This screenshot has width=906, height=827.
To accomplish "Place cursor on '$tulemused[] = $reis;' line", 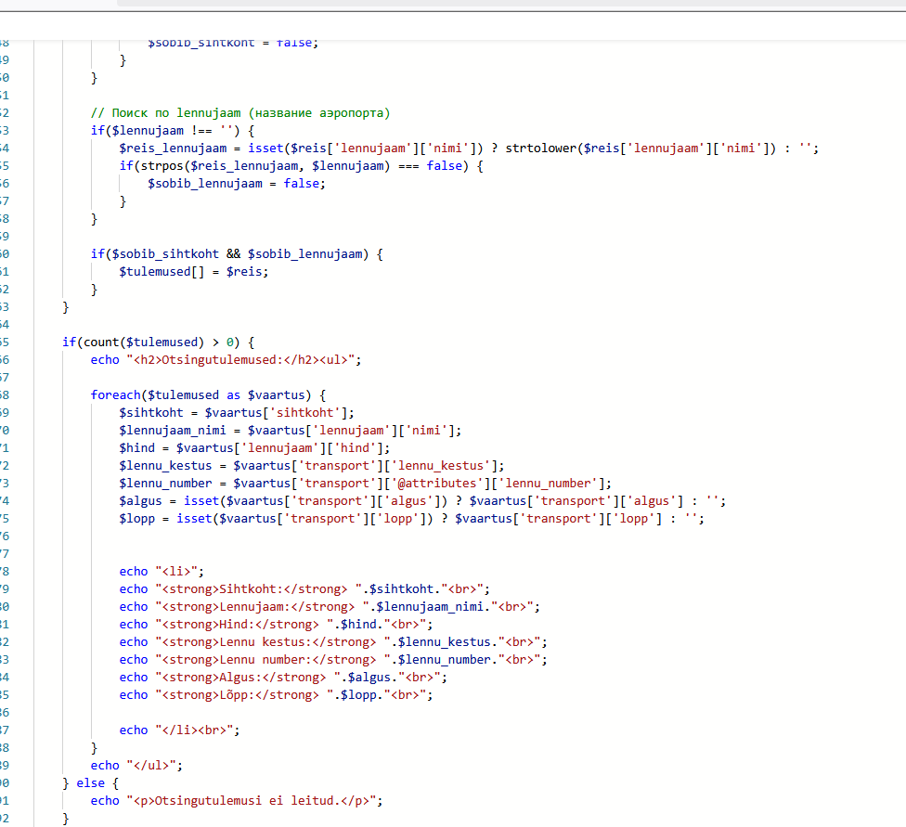I will 193,271.
